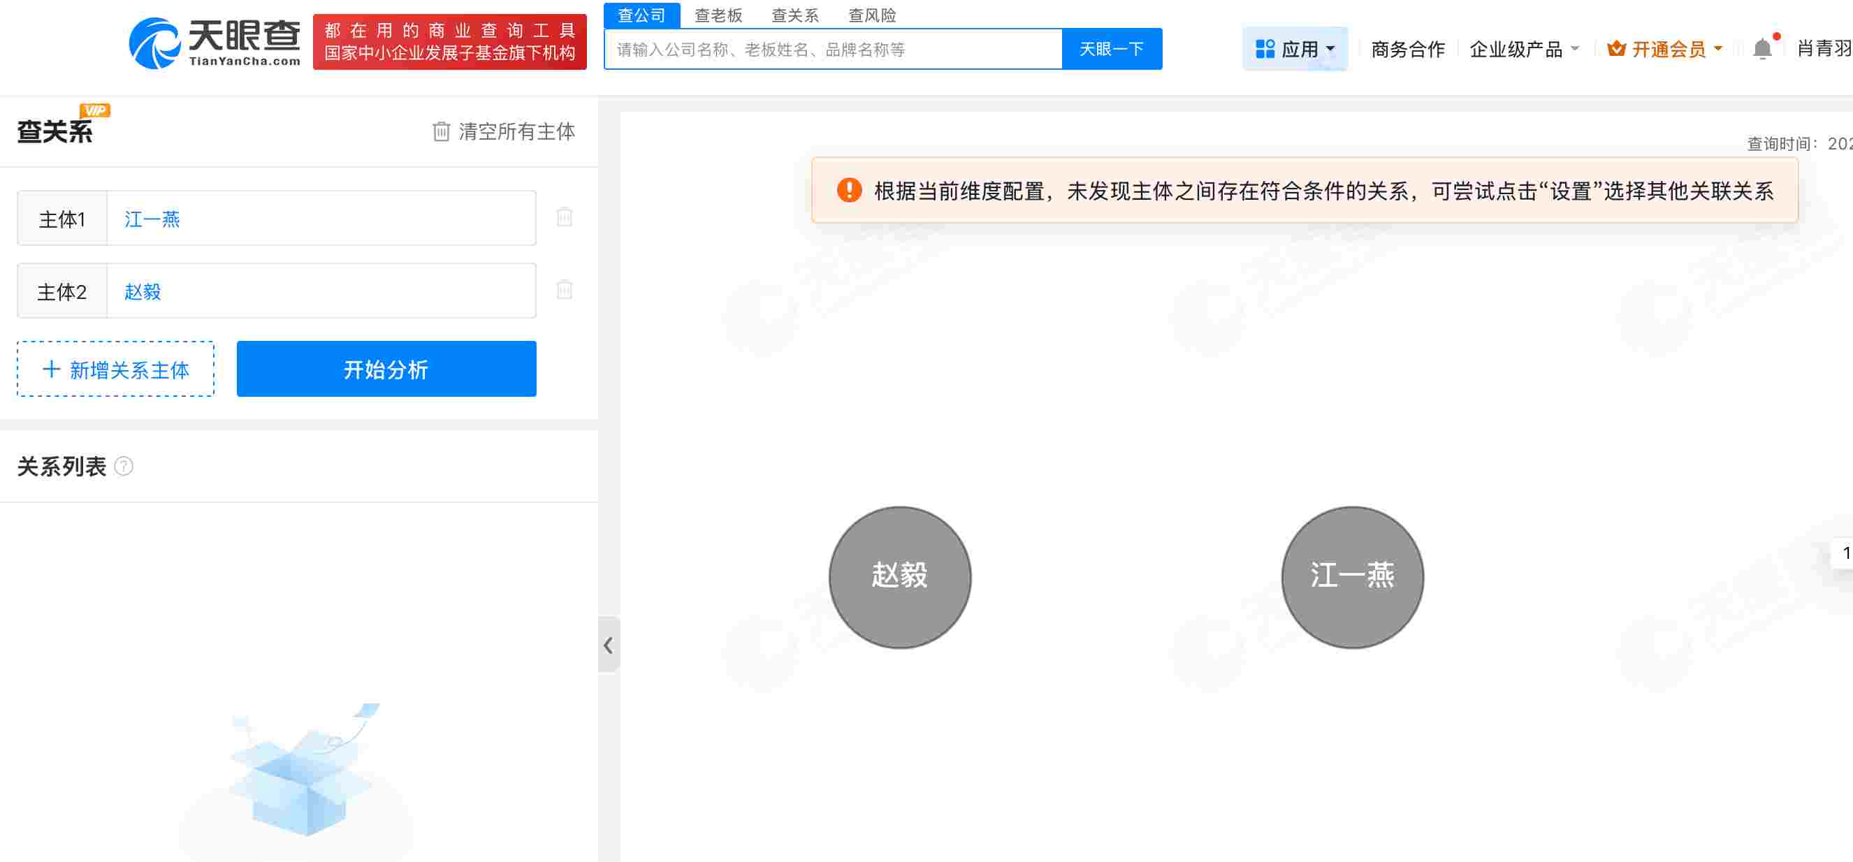
Task: Click the crown icon beside 开通会员
Action: click(1615, 48)
